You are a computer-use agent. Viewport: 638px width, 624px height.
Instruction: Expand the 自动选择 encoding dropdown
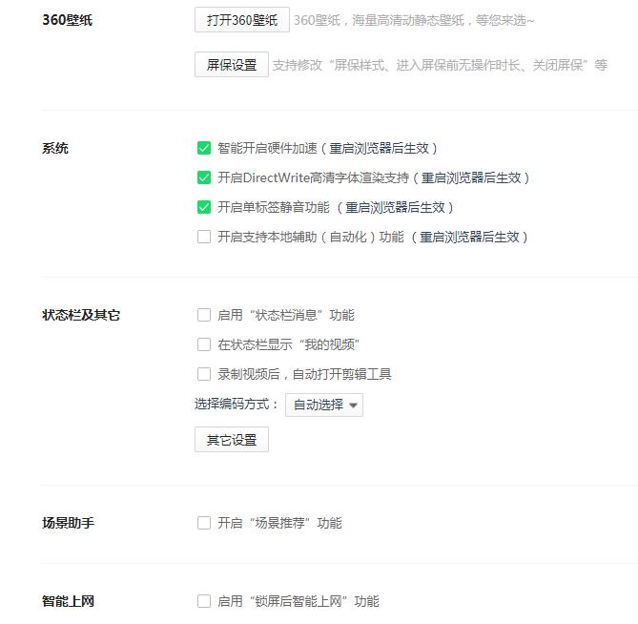(x=324, y=405)
